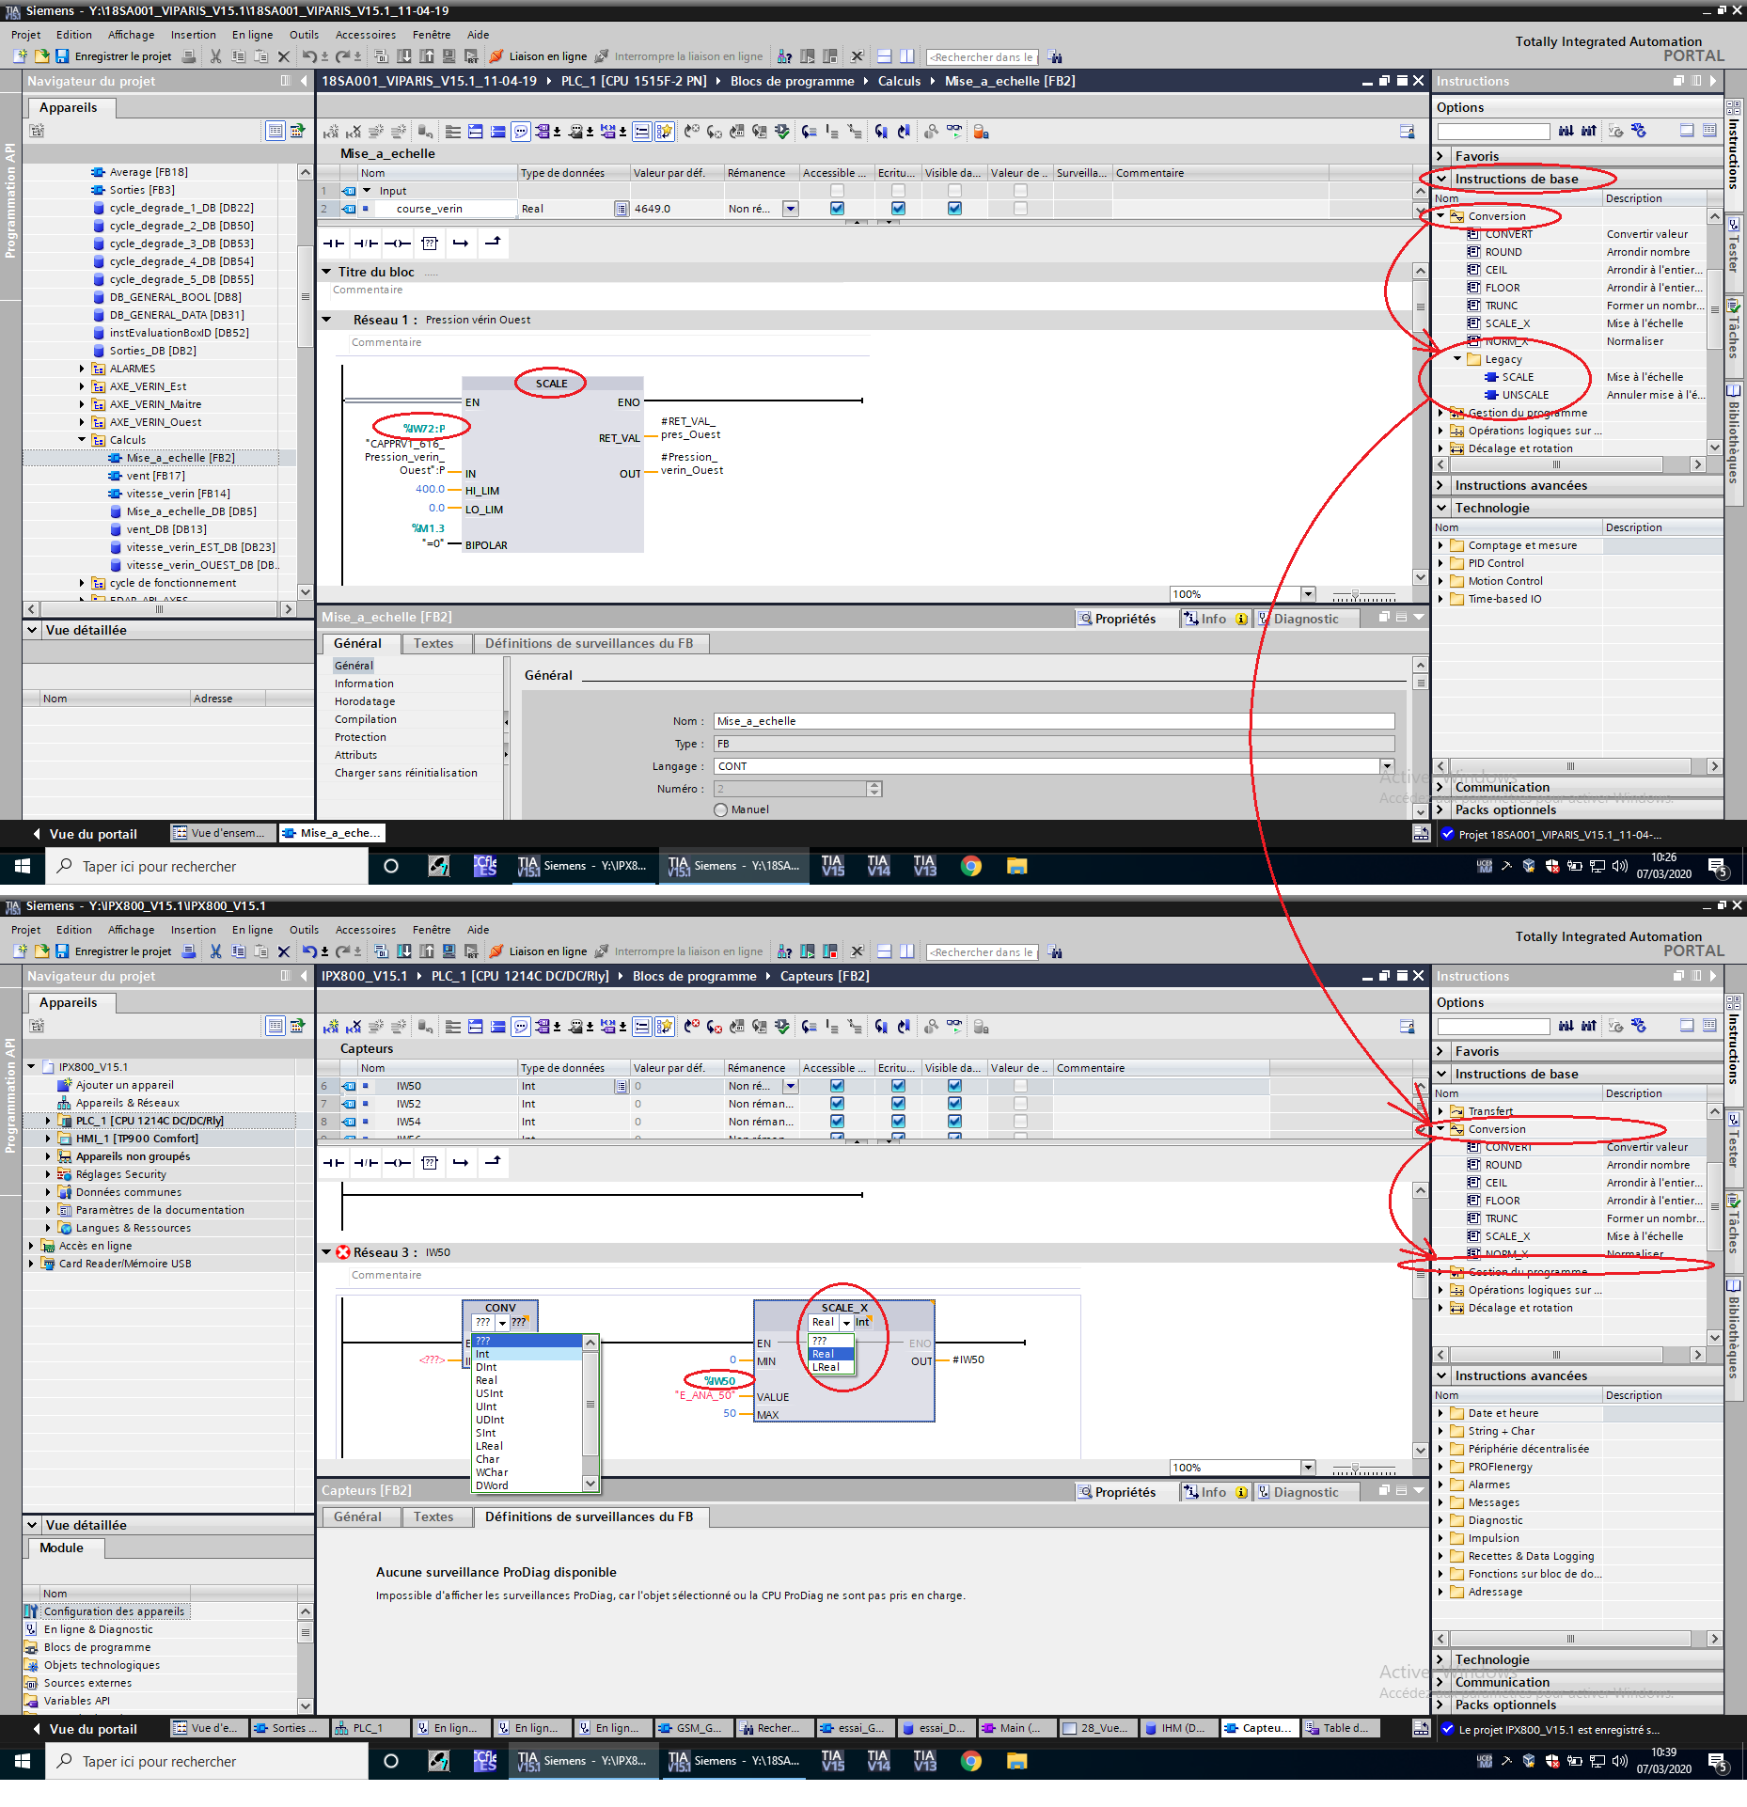Insert a normally open contact in Mise_a_echelle editor
The width and height of the screenshot is (1747, 1807).
coord(334,244)
